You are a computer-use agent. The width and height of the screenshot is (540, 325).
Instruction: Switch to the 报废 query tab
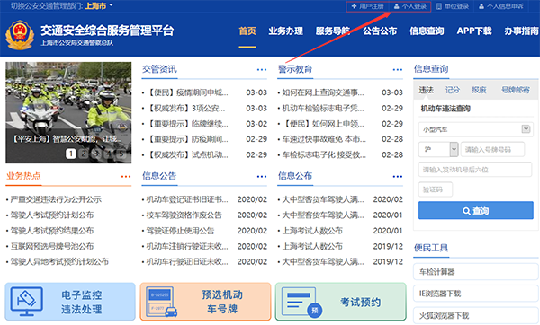(479, 90)
